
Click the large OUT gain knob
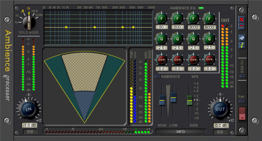tap(220, 109)
